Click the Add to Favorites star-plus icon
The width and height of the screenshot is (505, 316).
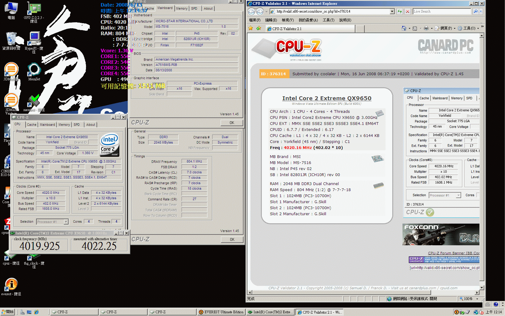259,28
